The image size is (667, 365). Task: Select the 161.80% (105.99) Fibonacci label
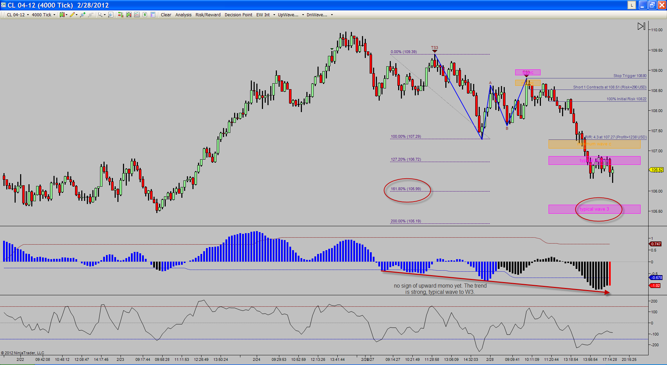406,189
